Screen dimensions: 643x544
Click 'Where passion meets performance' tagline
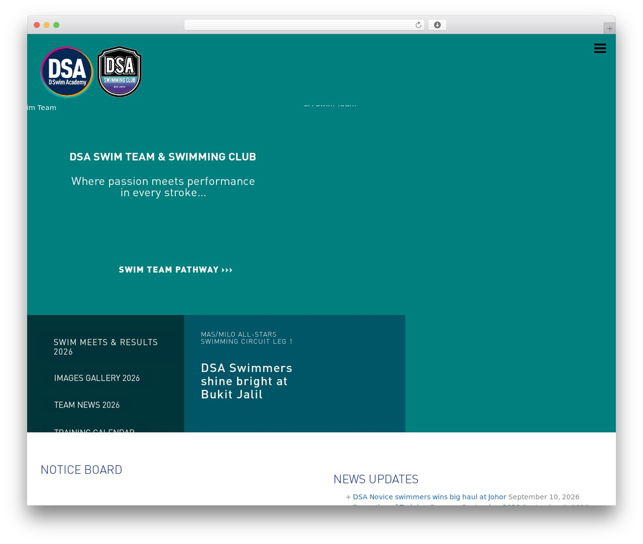tap(163, 187)
